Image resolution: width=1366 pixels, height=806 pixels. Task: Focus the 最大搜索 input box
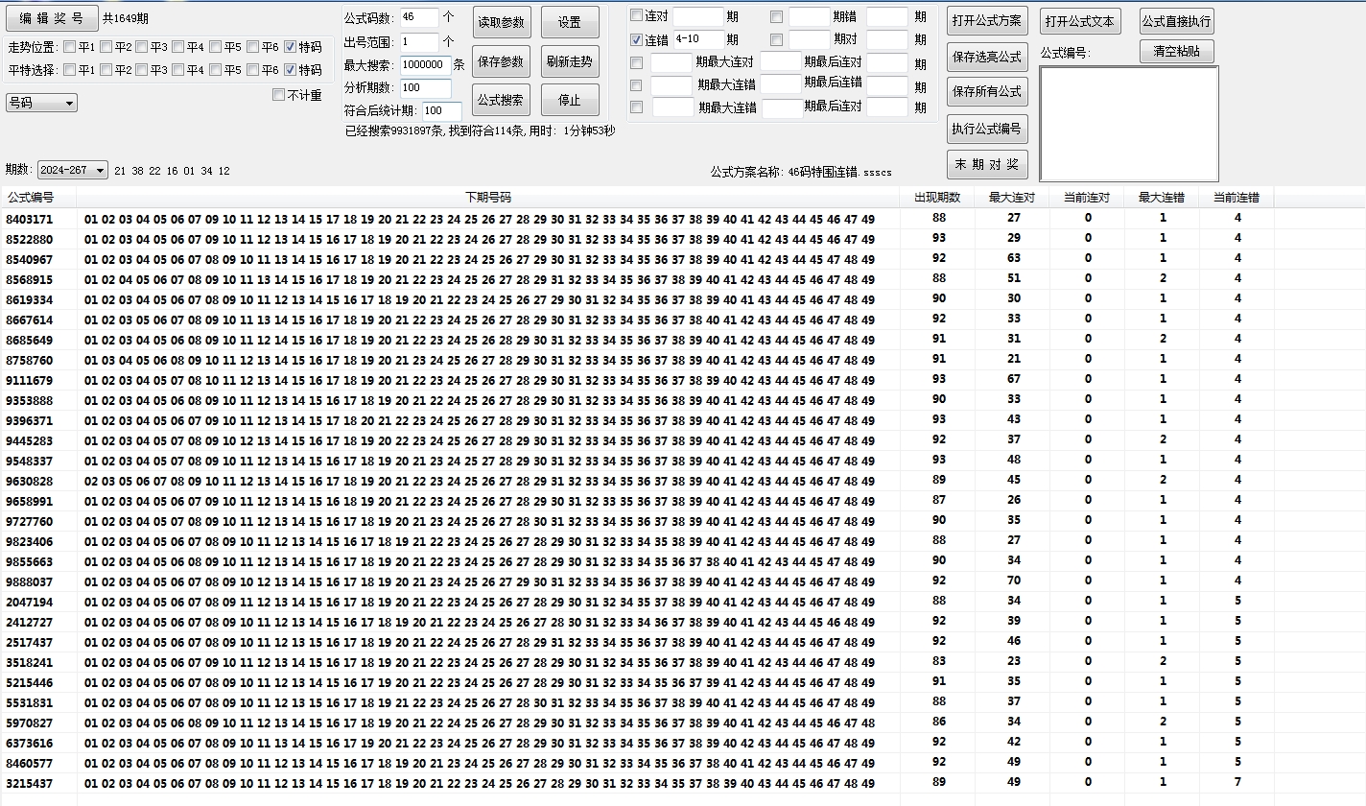pyautogui.click(x=422, y=64)
